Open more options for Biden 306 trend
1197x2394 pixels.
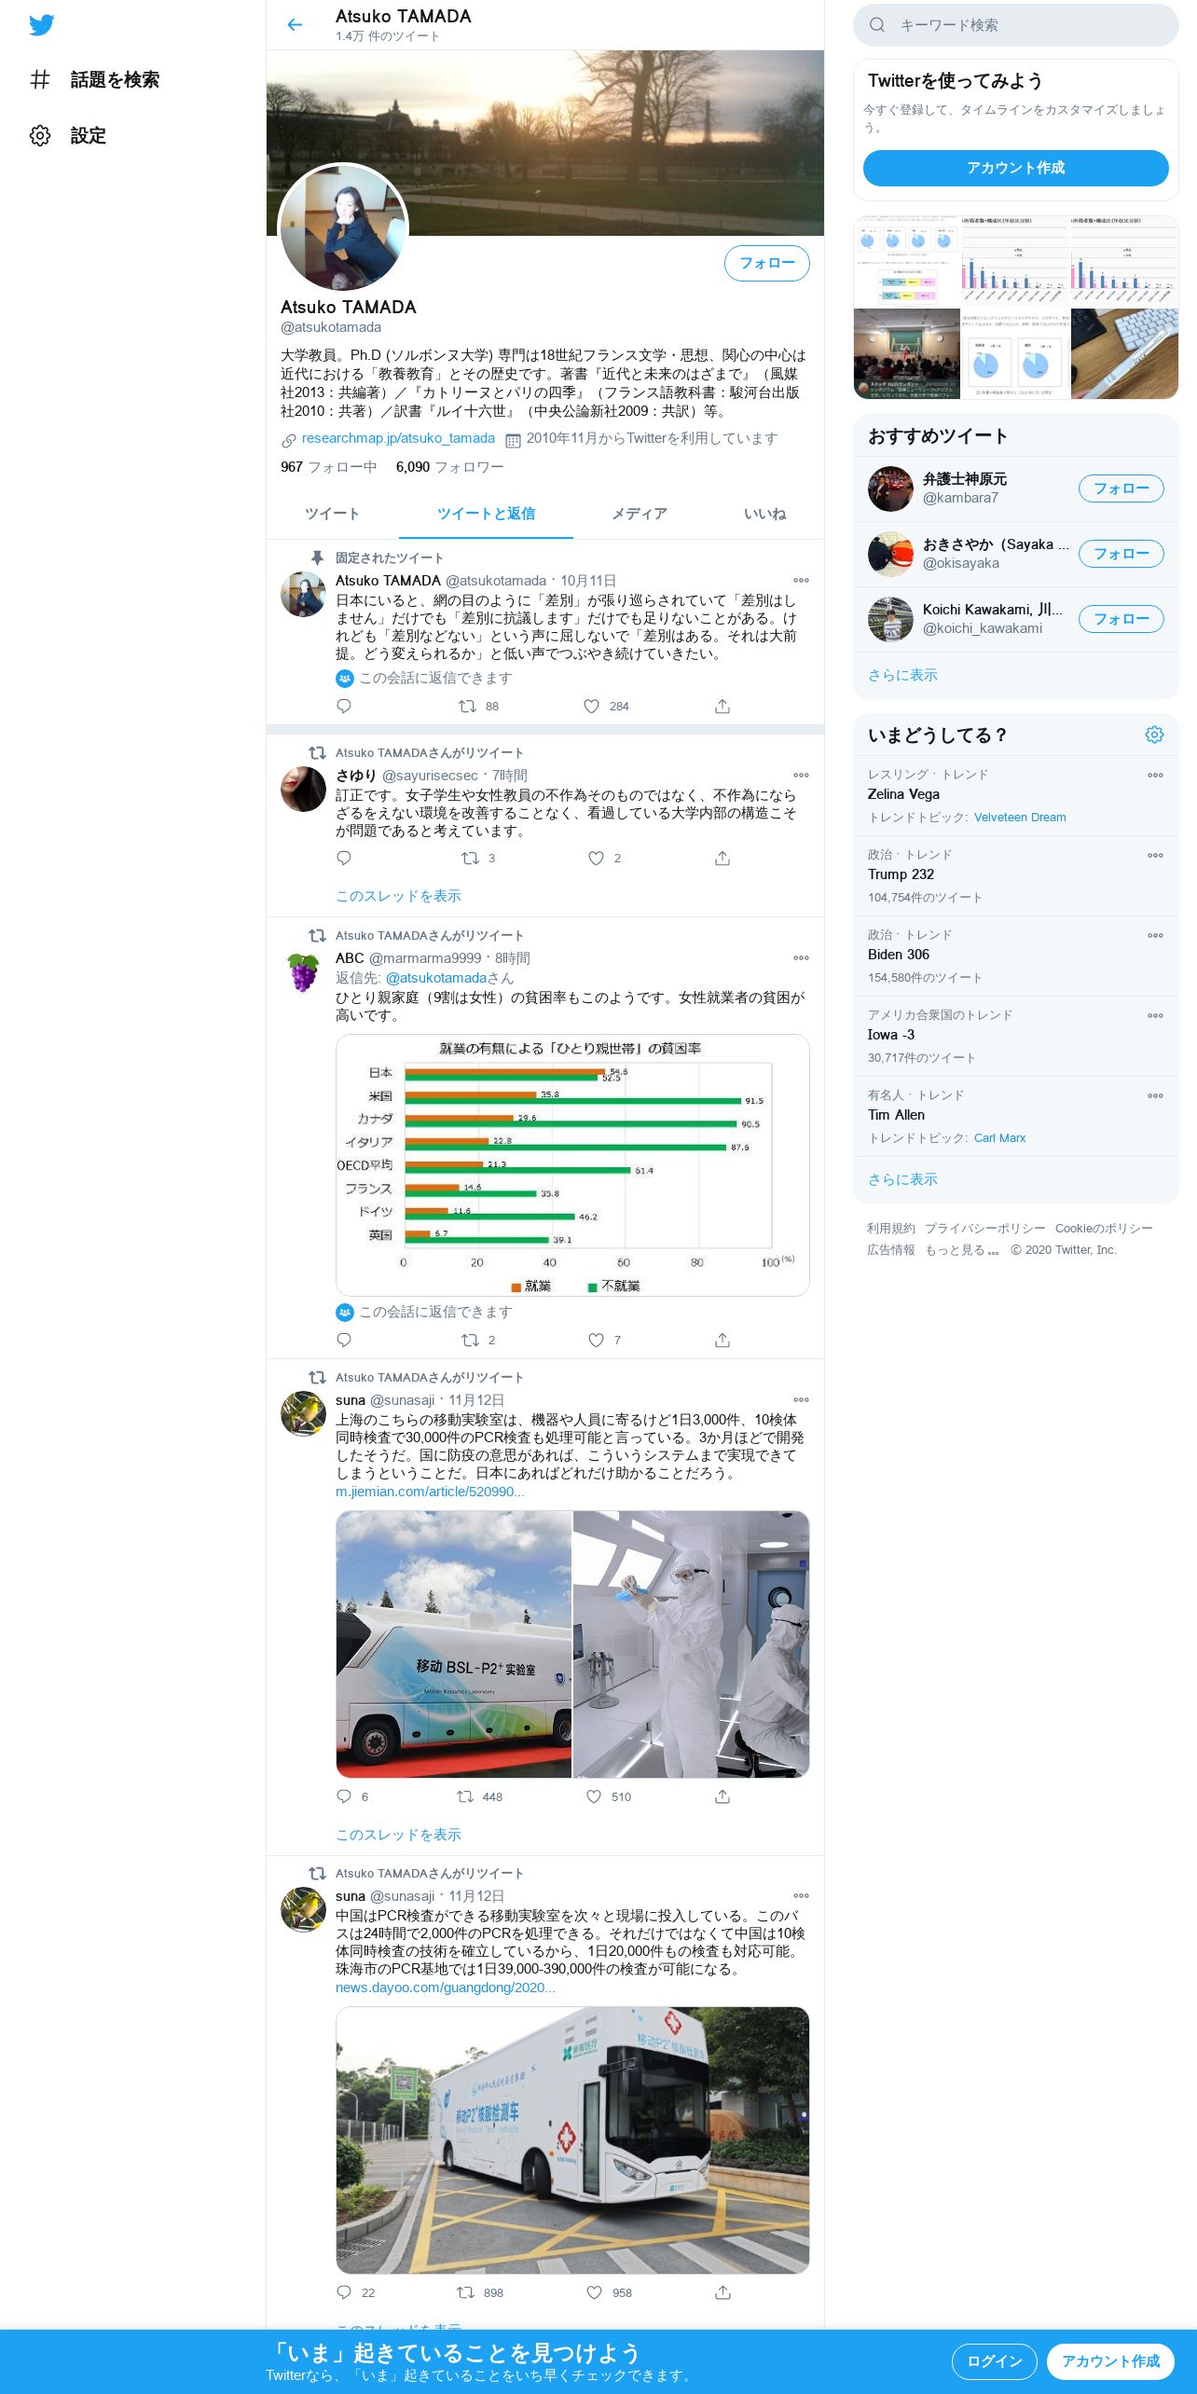tap(1155, 936)
